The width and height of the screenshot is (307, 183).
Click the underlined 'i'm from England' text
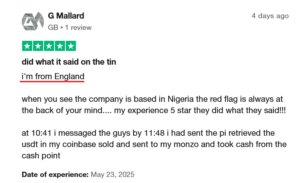point(53,76)
